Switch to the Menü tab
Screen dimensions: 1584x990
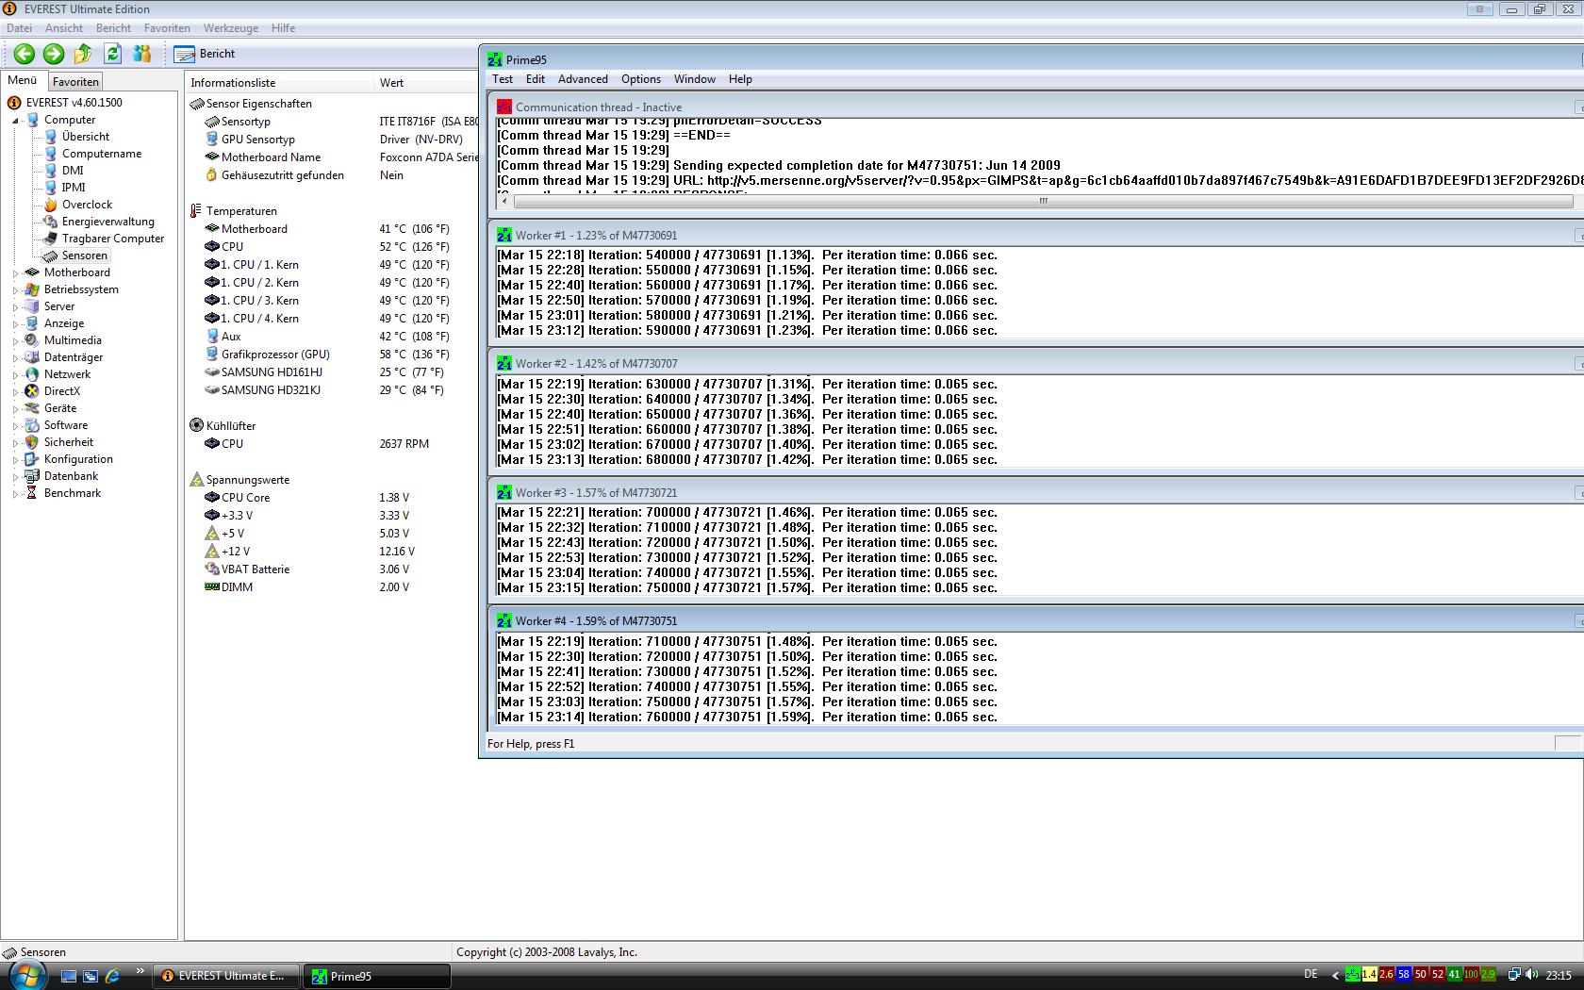click(x=23, y=81)
